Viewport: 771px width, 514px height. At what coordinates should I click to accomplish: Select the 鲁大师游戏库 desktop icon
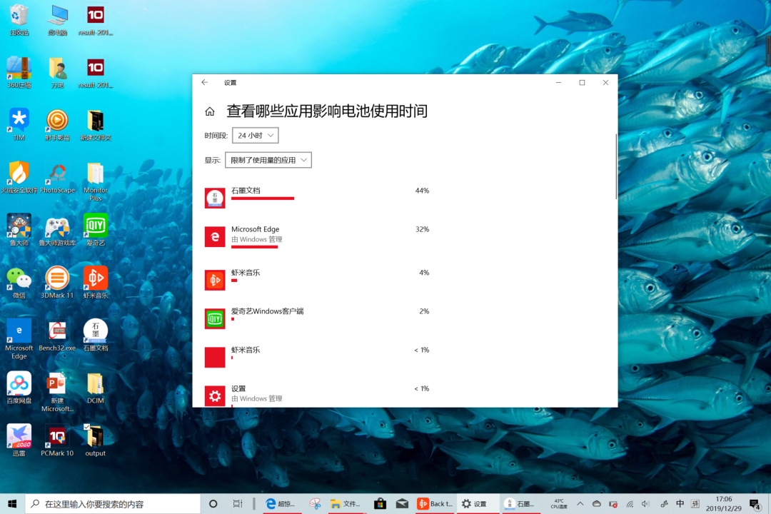pyautogui.click(x=58, y=230)
